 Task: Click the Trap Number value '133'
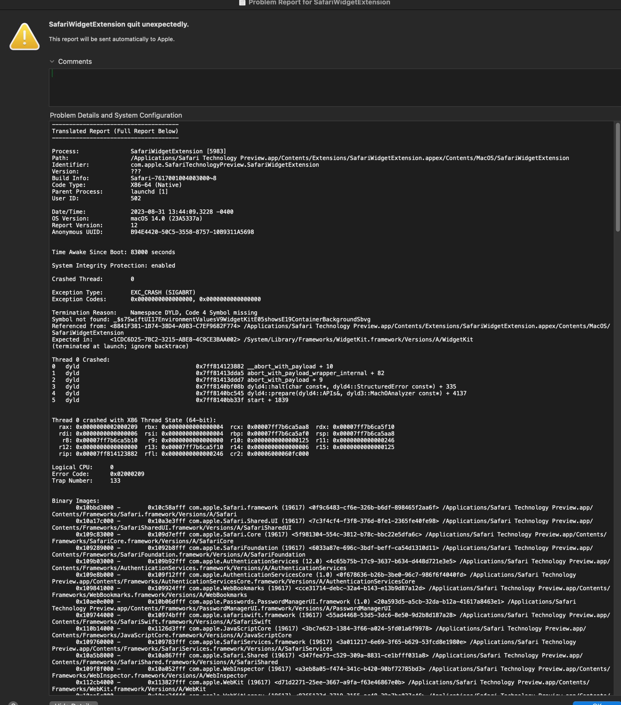(x=115, y=481)
